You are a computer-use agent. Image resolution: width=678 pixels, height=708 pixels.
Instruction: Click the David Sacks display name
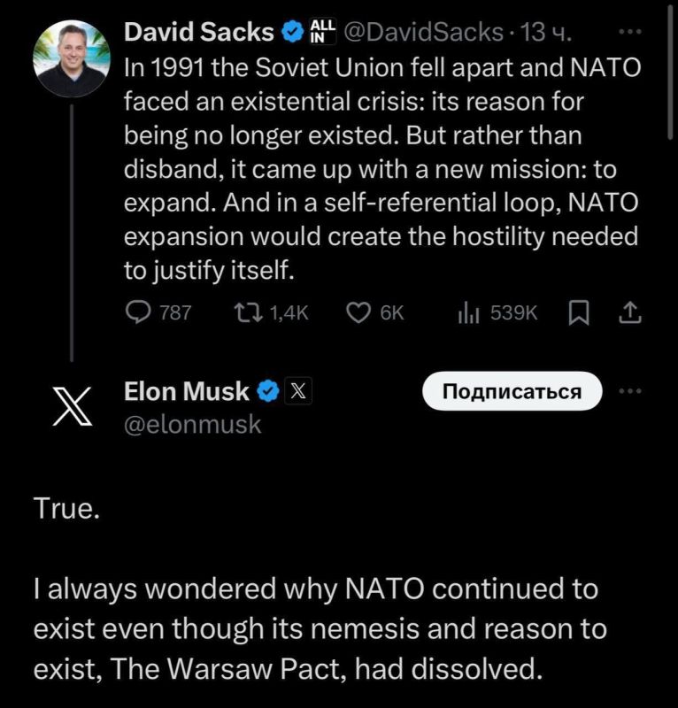(199, 34)
